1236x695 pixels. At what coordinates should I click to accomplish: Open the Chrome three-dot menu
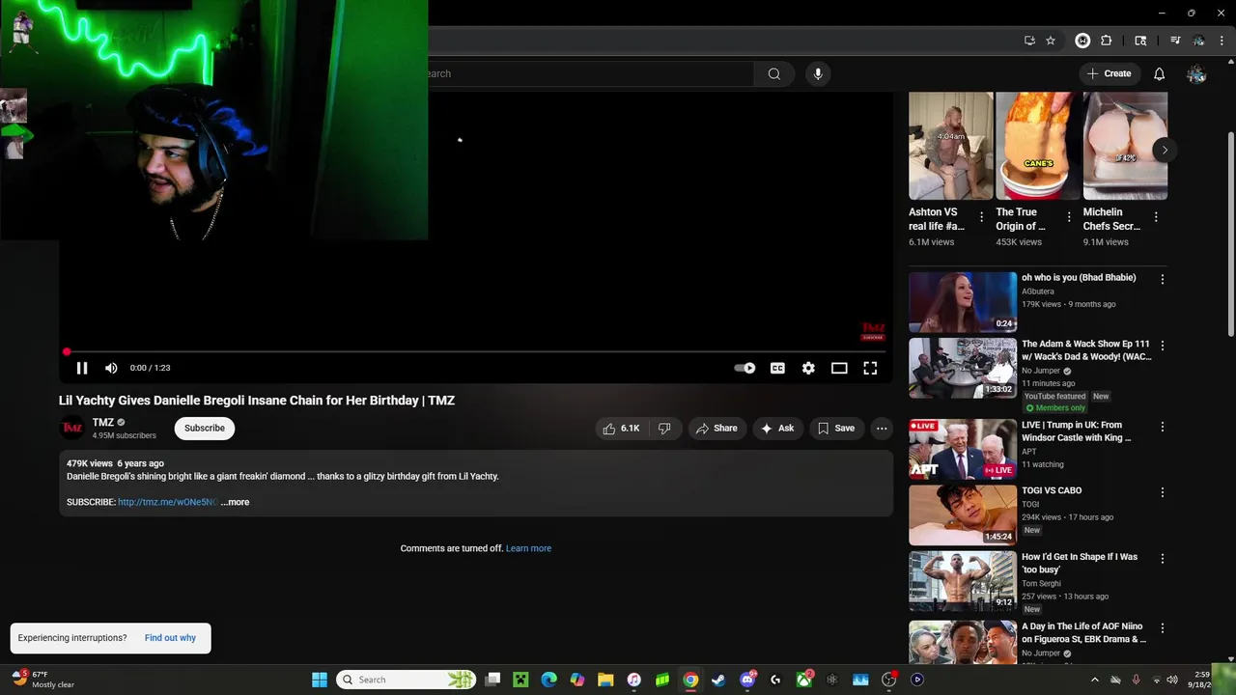[x=1222, y=41]
